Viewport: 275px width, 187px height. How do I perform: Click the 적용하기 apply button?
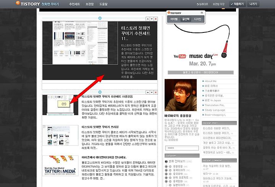(x=237, y=4)
